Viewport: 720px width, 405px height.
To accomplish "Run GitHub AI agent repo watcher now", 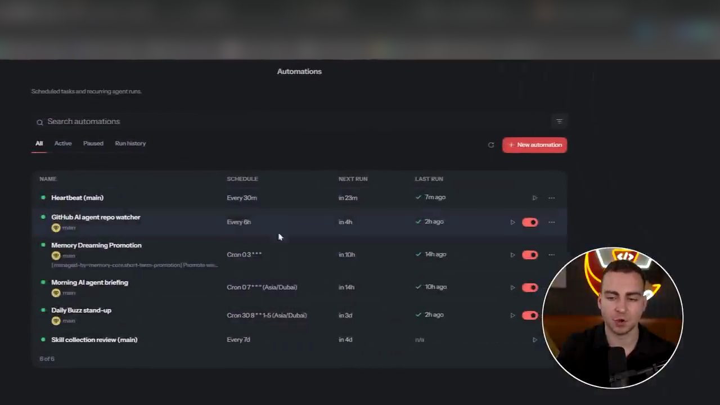I will pos(512,222).
